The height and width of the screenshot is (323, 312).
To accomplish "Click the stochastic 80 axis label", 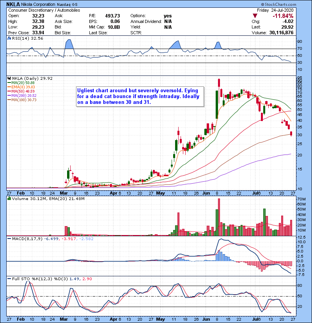I will [x=300, y=286].
